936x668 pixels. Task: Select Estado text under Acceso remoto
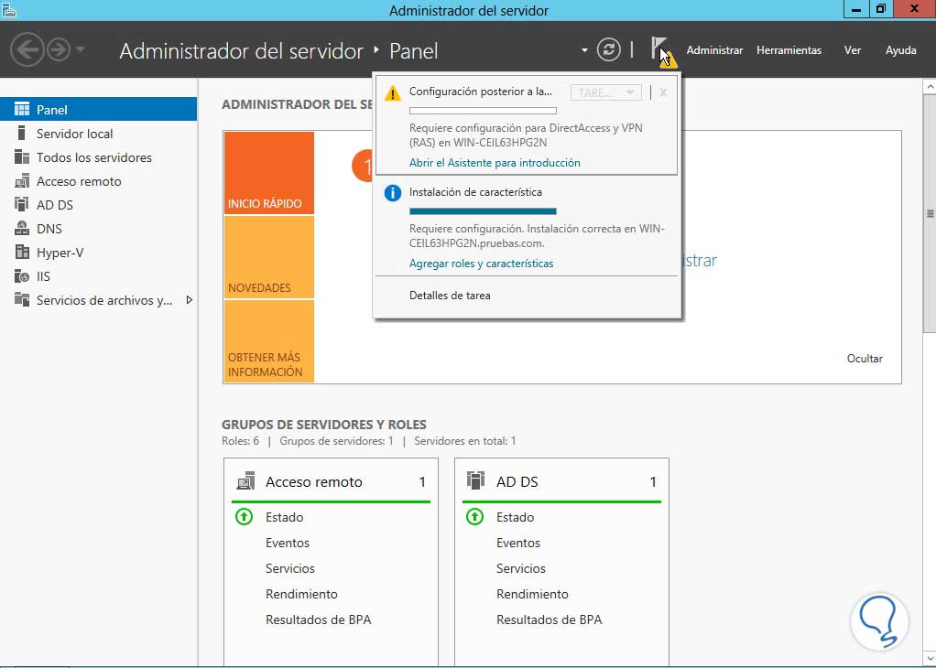pos(284,517)
